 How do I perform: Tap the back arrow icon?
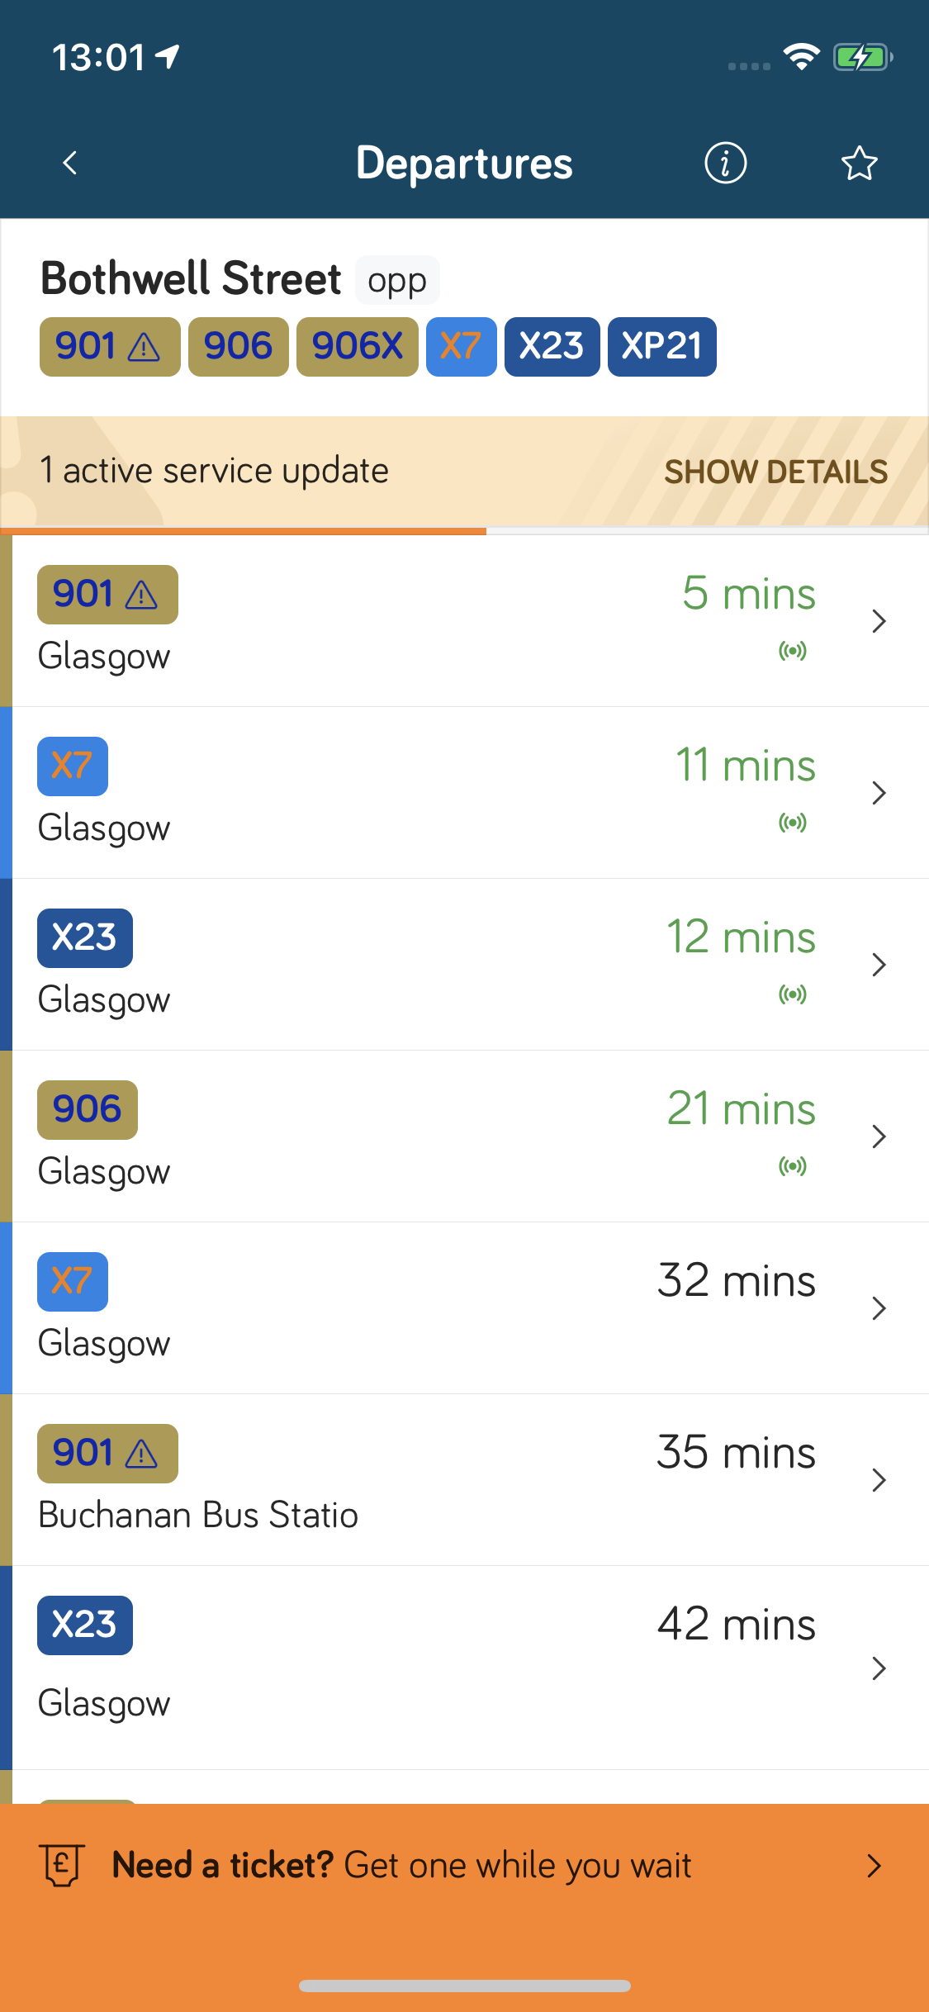(70, 163)
